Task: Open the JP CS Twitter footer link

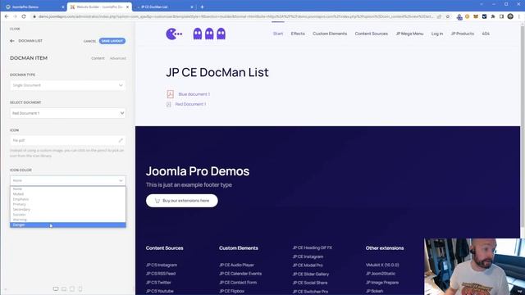Action: 158,283
